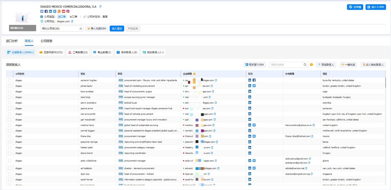Image resolution: width=391 pixels, height=190 pixels.
Task: Tick the checkbox for martina henry
Action: click(x=10, y=125)
